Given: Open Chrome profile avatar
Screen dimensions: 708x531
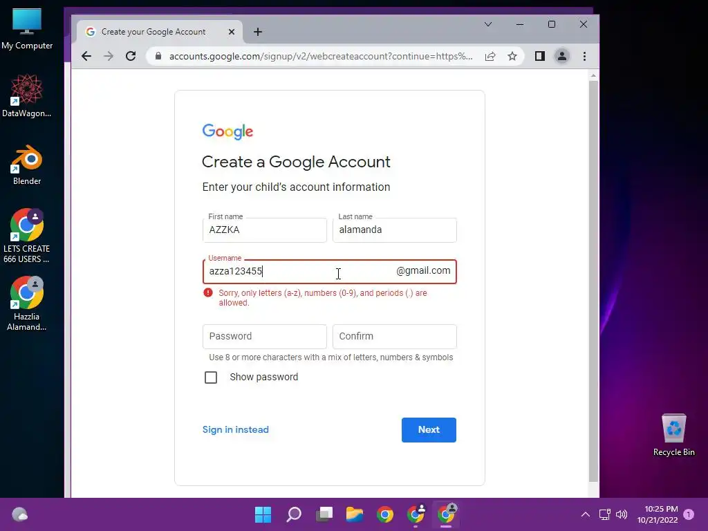Looking at the screenshot, I should (561, 56).
